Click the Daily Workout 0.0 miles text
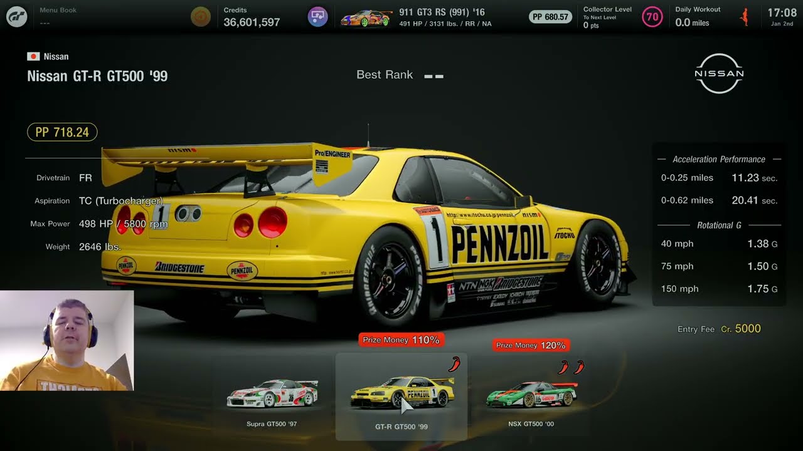Viewport: 803px width, 451px height. pyautogui.click(x=693, y=23)
